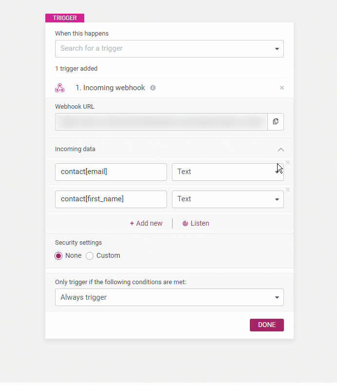Image resolution: width=337 pixels, height=386 pixels.
Task: Delete the contact[first_name] data row
Action: click(x=287, y=190)
